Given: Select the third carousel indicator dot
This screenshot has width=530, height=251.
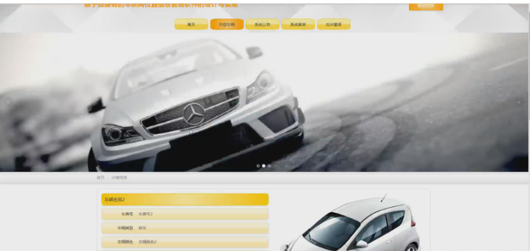Looking at the screenshot, I should [x=269, y=166].
